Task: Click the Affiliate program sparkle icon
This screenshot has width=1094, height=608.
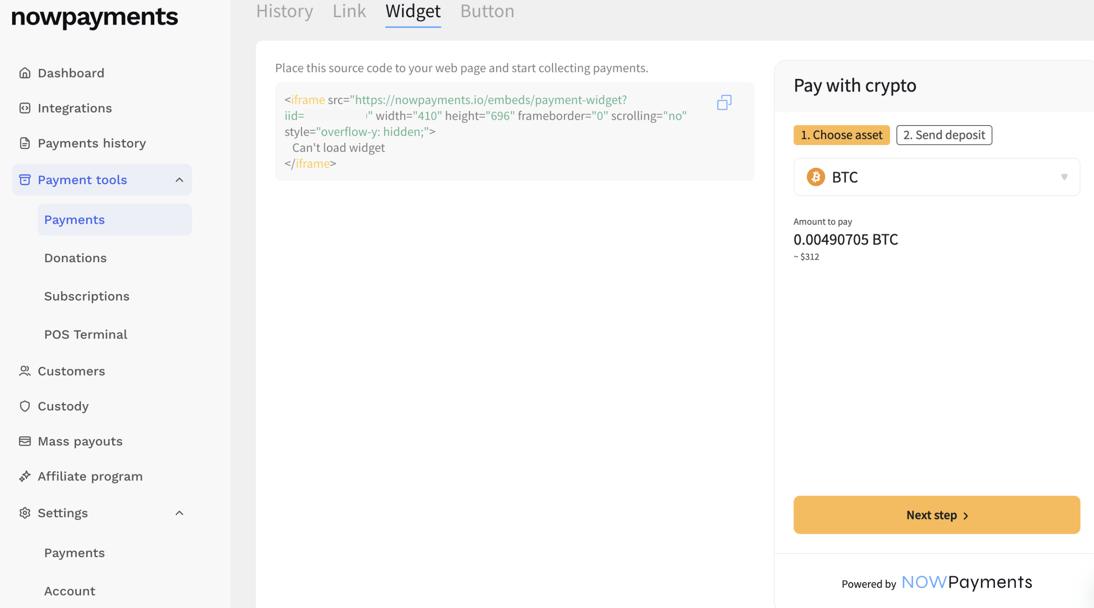Action: (25, 476)
